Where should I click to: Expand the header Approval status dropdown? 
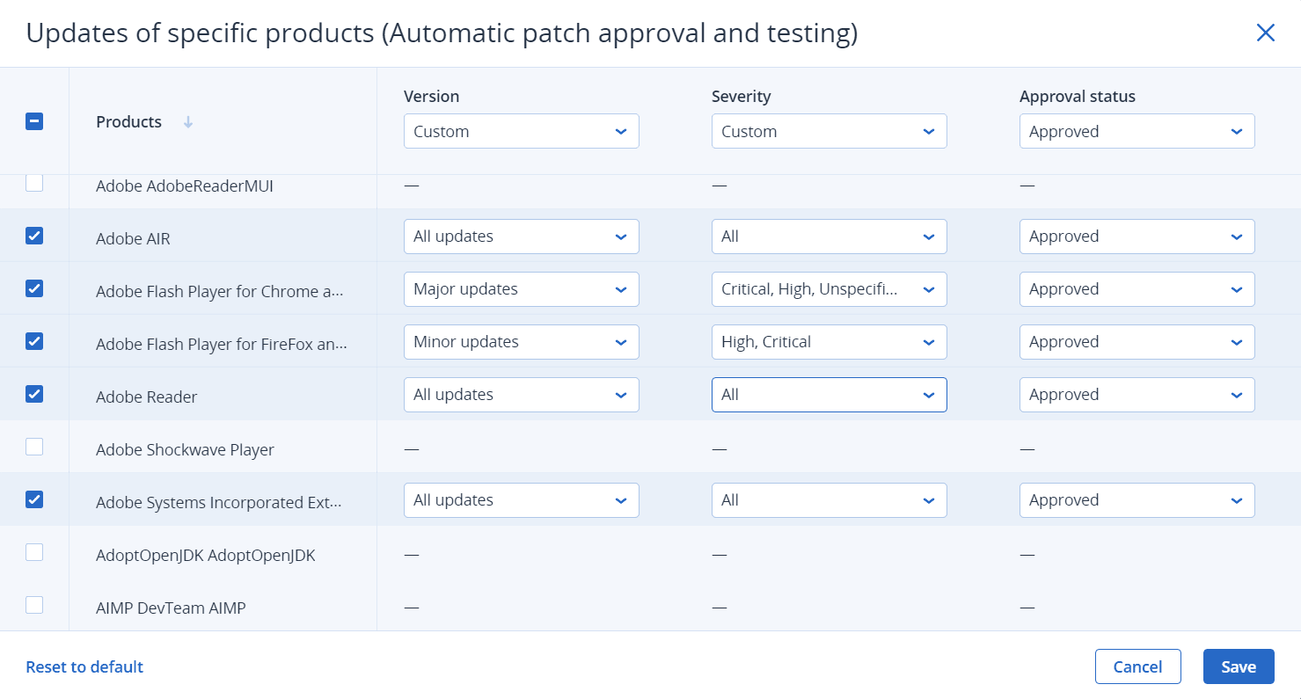1137,131
